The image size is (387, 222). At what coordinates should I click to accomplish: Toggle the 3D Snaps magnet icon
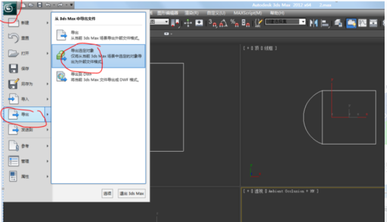click(x=212, y=23)
